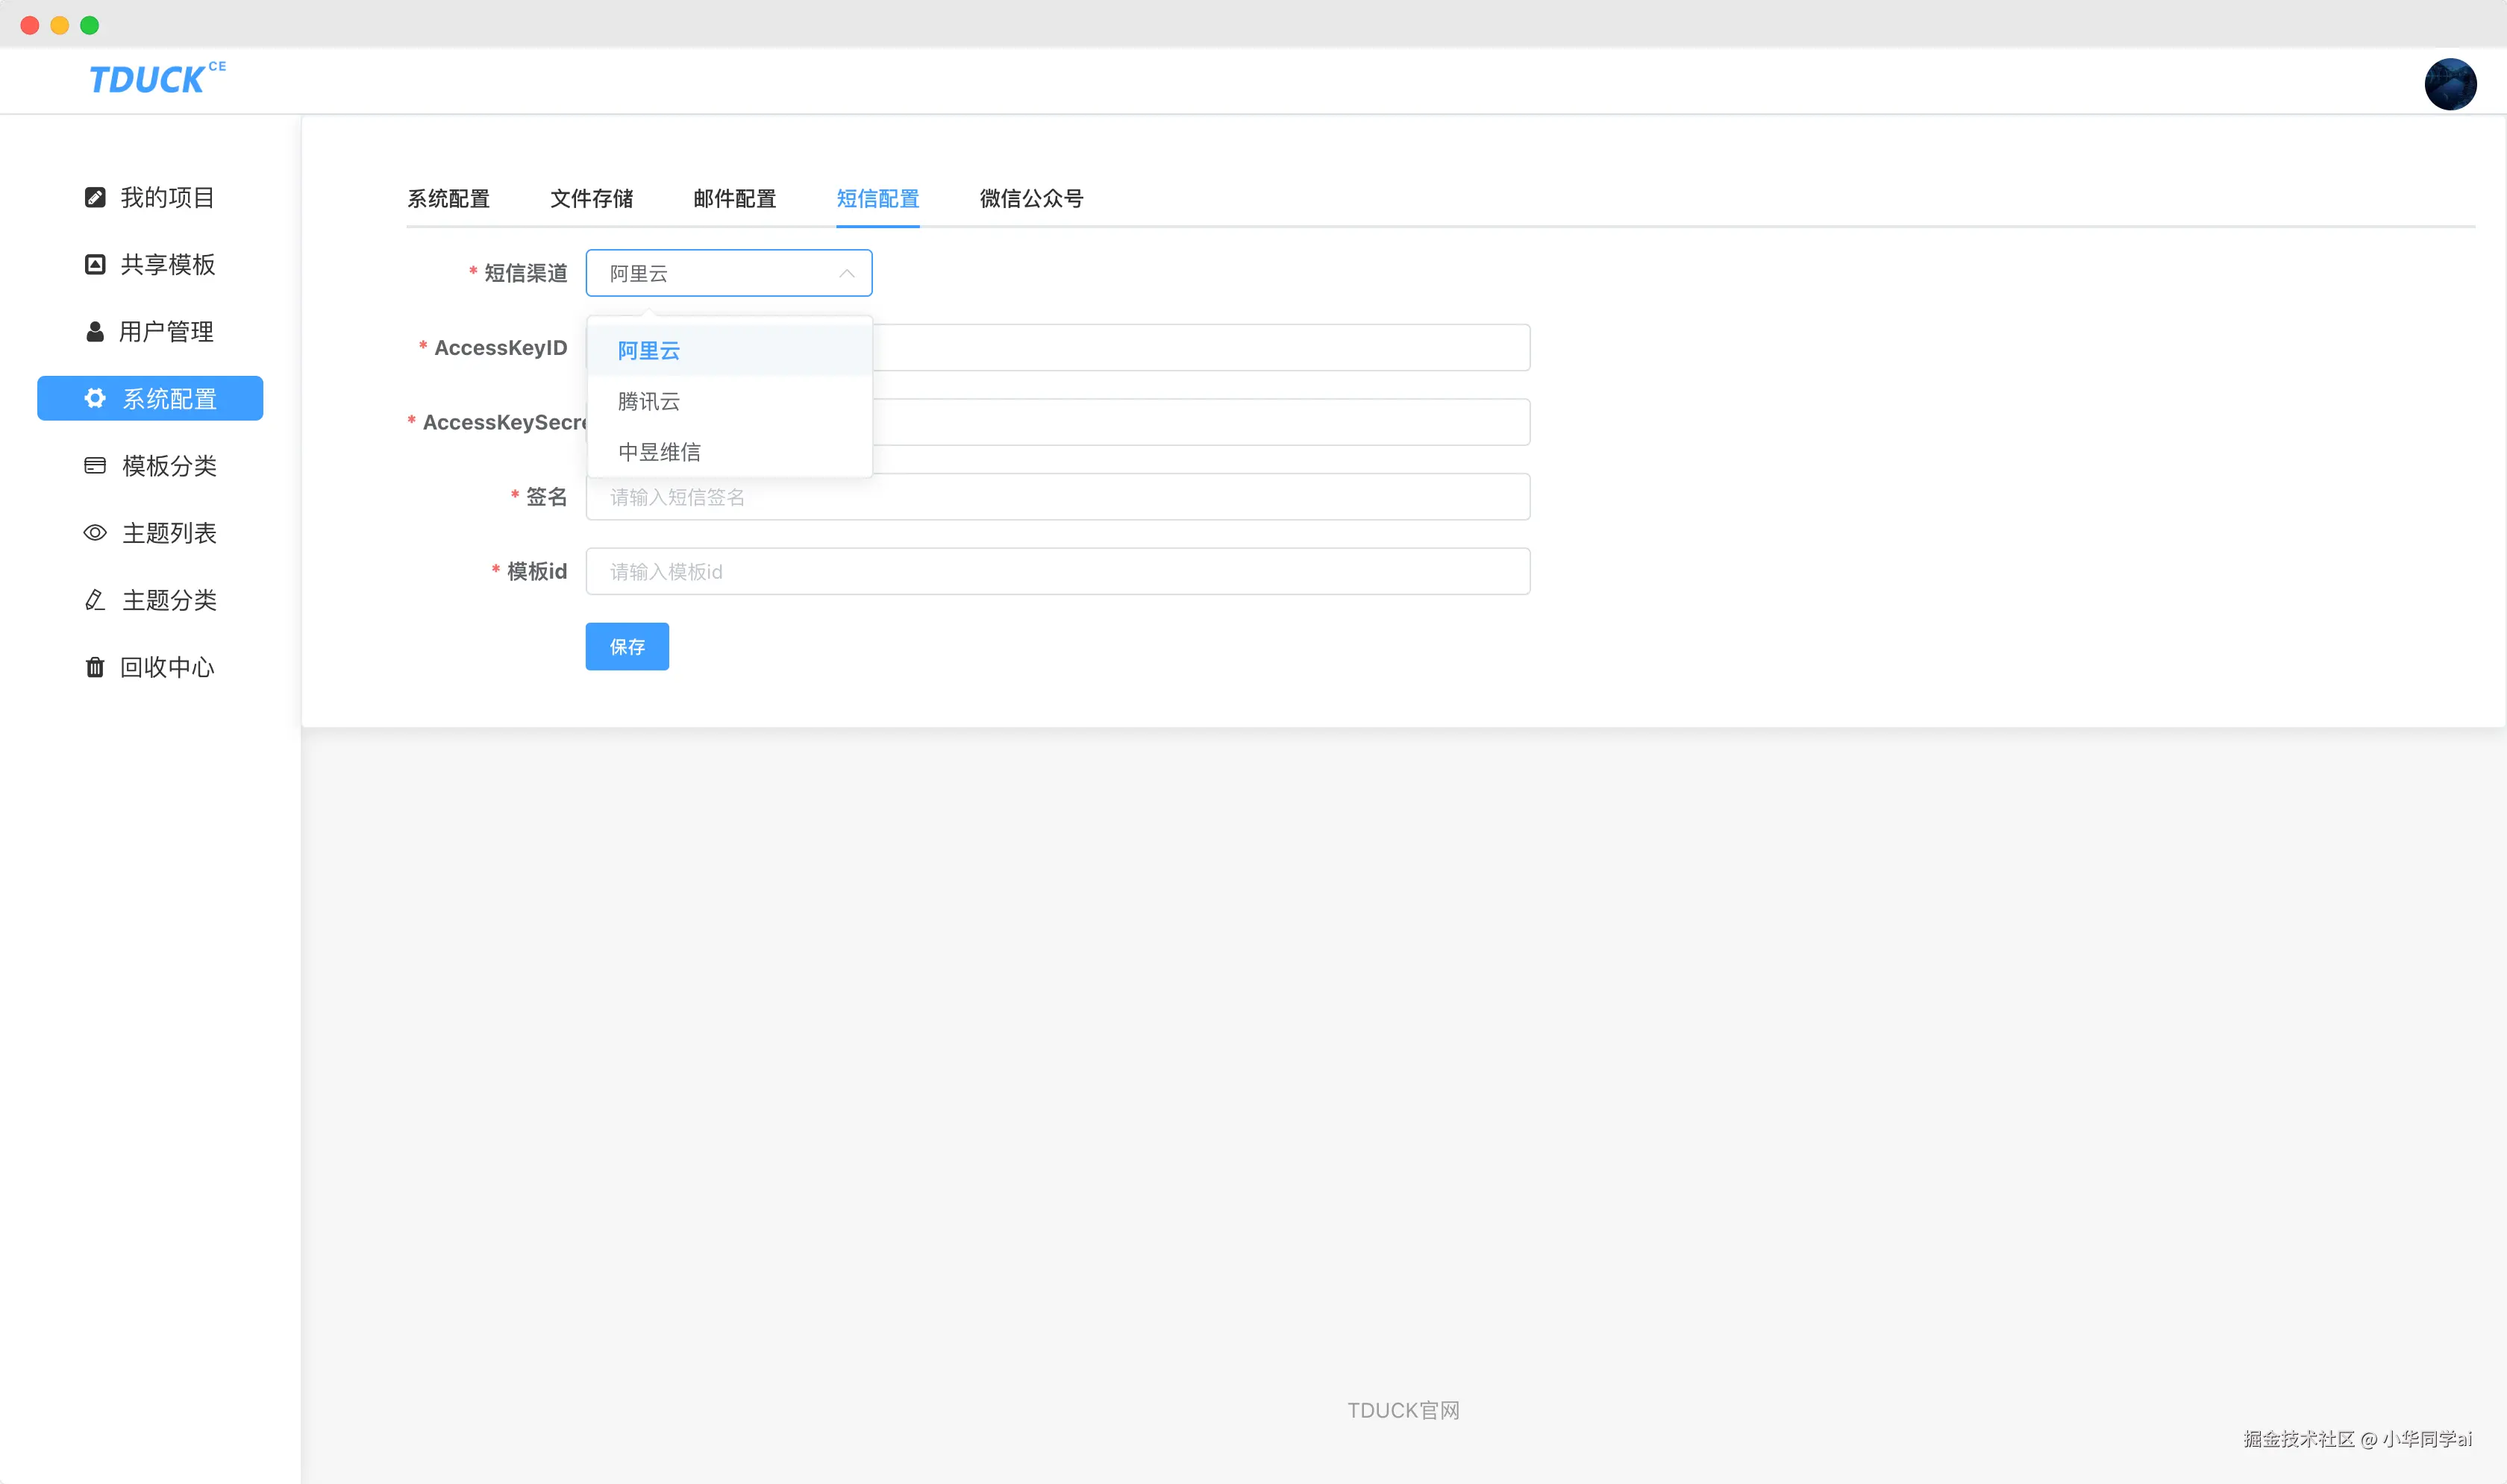Click the eye icon beside 主题列表

[95, 532]
